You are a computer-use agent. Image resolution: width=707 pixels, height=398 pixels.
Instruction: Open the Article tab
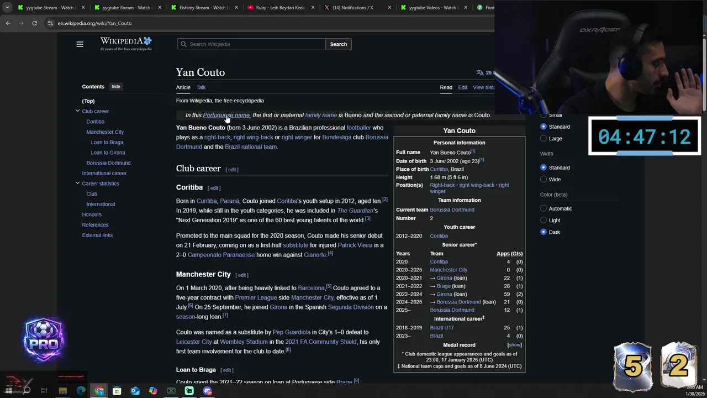tap(183, 87)
